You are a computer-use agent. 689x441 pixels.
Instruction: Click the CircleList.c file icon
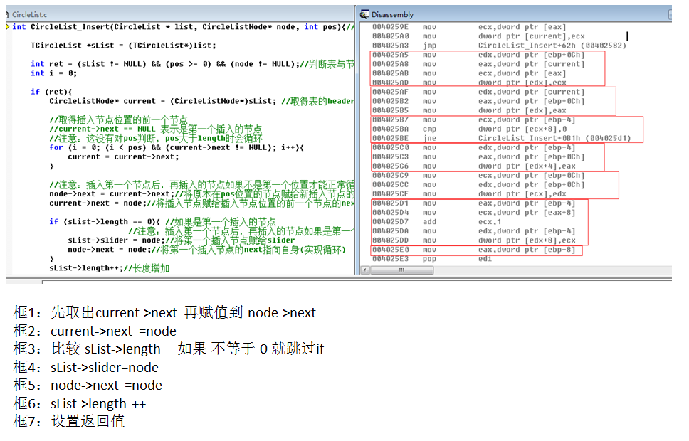(x=8, y=14)
